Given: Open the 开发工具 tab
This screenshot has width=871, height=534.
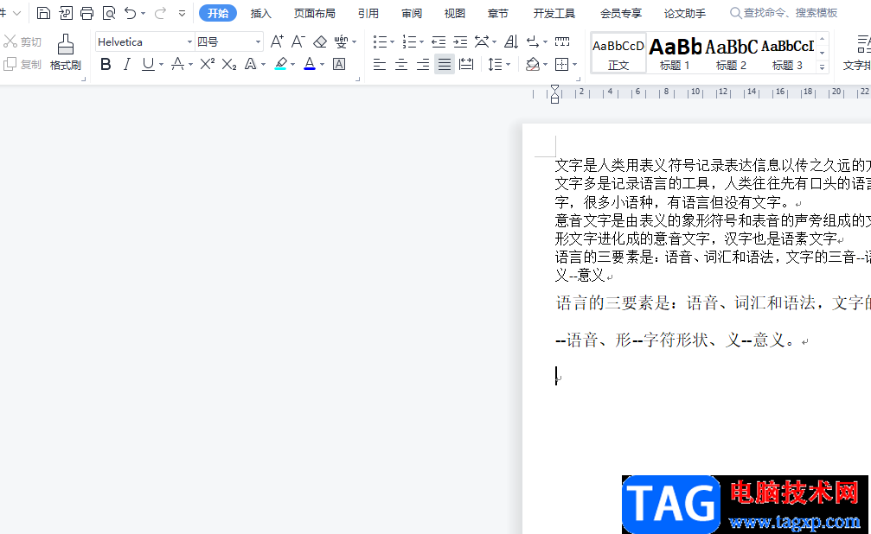Looking at the screenshot, I should pyautogui.click(x=554, y=13).
